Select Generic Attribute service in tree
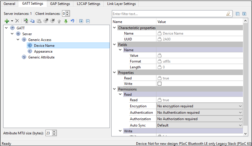252x146 pixels. tap(41, 57)
